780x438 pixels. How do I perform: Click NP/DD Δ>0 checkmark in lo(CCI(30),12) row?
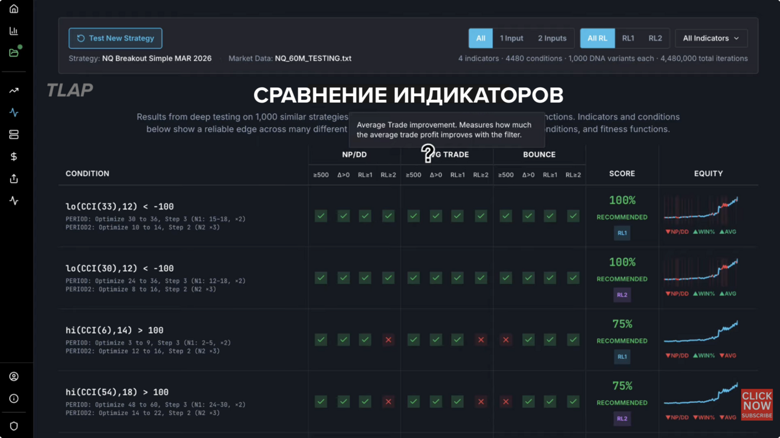343,278
